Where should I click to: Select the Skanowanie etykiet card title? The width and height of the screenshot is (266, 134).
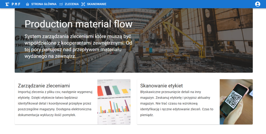click(161, 86)
